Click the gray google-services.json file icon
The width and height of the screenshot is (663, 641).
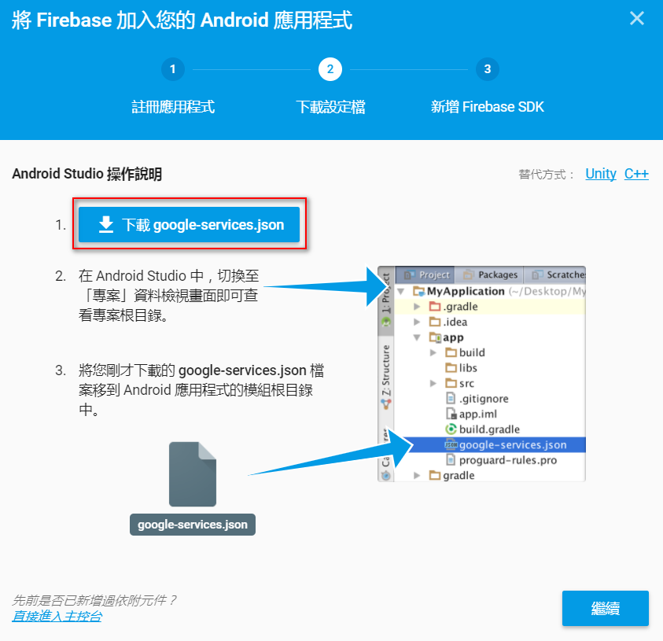[x=193, y=474]
